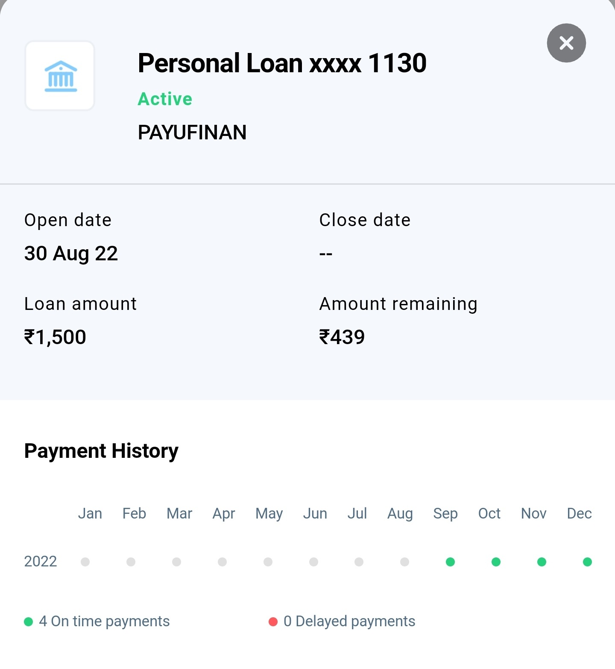
Task: Tap the January 2022 grey payment dot
Action: (85, 562)
